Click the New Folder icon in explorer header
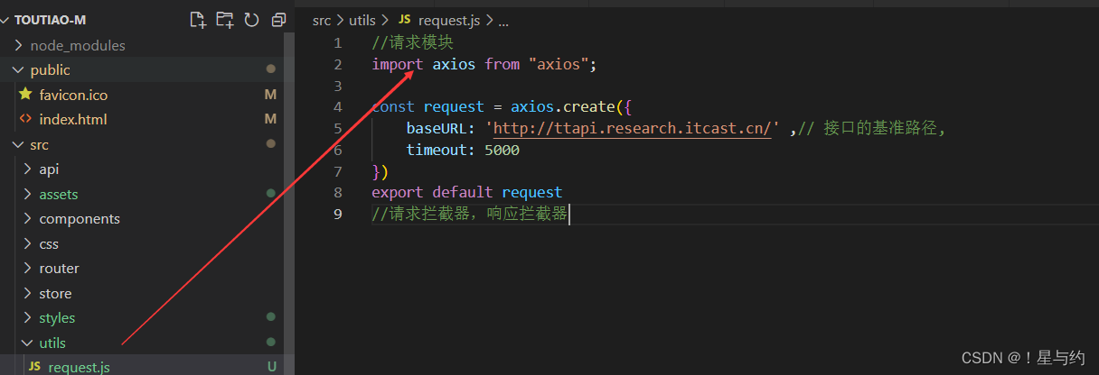 tap(224, 20)
